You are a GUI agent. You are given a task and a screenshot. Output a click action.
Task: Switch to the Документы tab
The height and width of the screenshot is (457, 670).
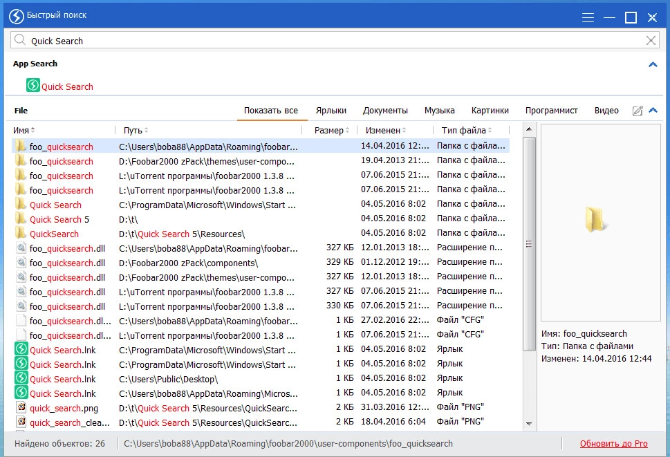pyautogui.click(x=385, y=111)
